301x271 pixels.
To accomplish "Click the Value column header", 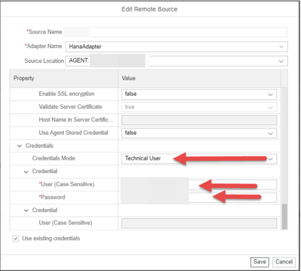I will click(x=199, y=78).
